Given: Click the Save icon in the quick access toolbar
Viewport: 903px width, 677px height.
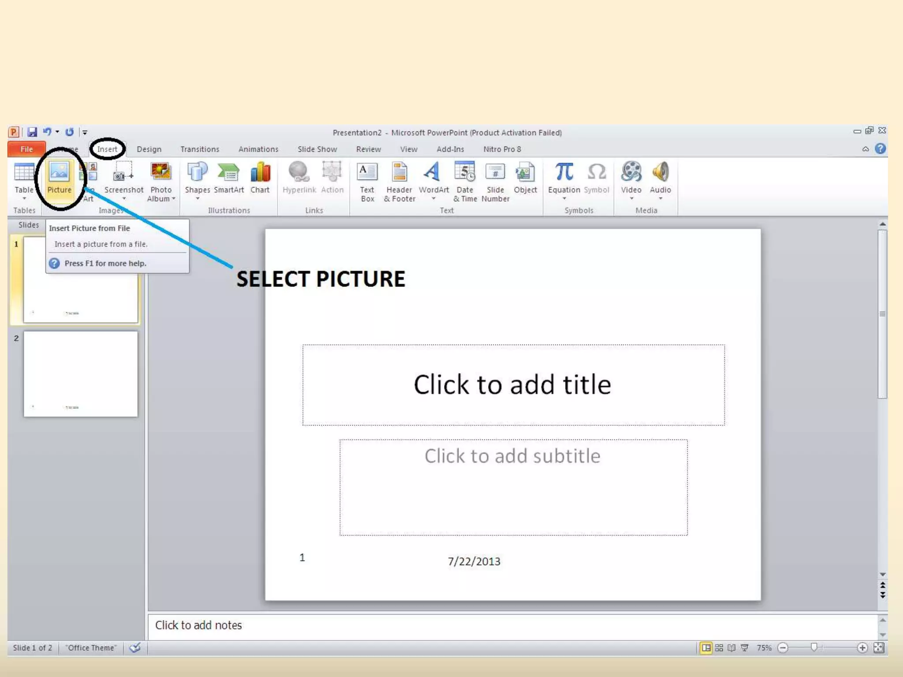Looking at the screenshot, I should coord(32,132).
